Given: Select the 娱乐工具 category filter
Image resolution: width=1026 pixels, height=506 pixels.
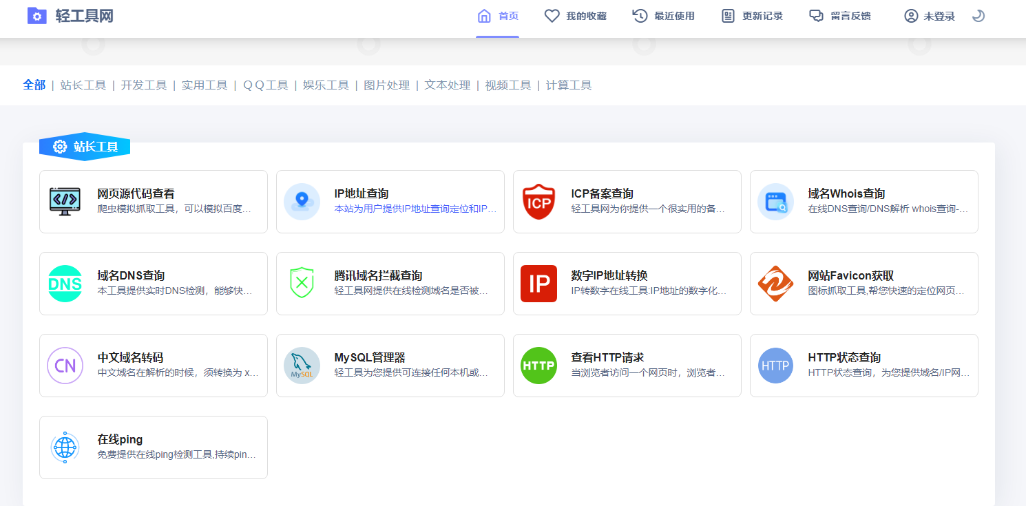Looking at the screenshot, I should pyautogui.click(x=326, y=85).
